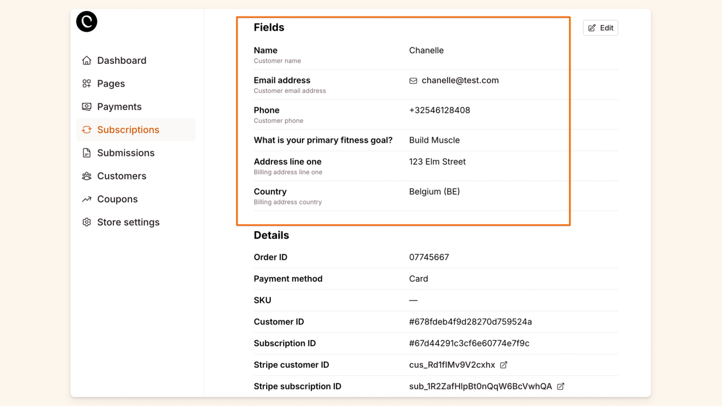Screen dimensions: 722x406
Task: Click the Store settings gear icon
Action: click(x=87, y=222)
